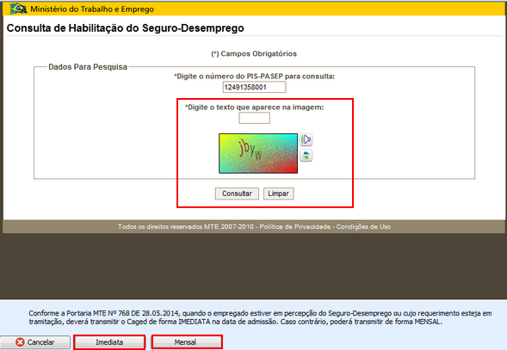Click the Portaria MTE Nº 768 notice text
The width and height of the screenshot is (507, 350).
(x=260, y=317)
